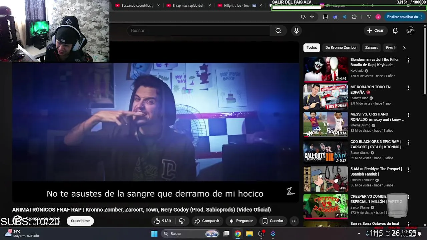Click the Crear button
427x240 pixels.
(375, 31)
